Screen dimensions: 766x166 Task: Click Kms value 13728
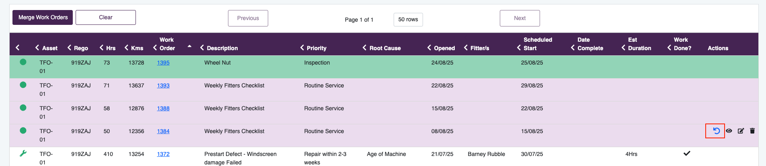tap(136, 63)
